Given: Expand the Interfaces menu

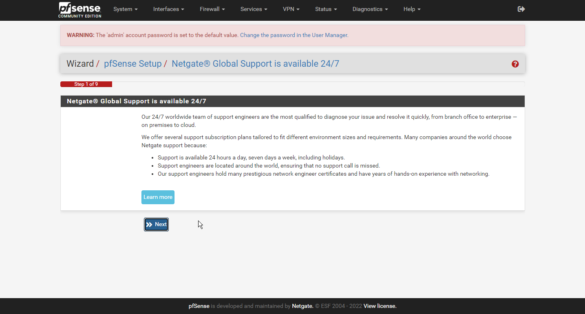Looking at the screenshot, I should coord(169,9).
